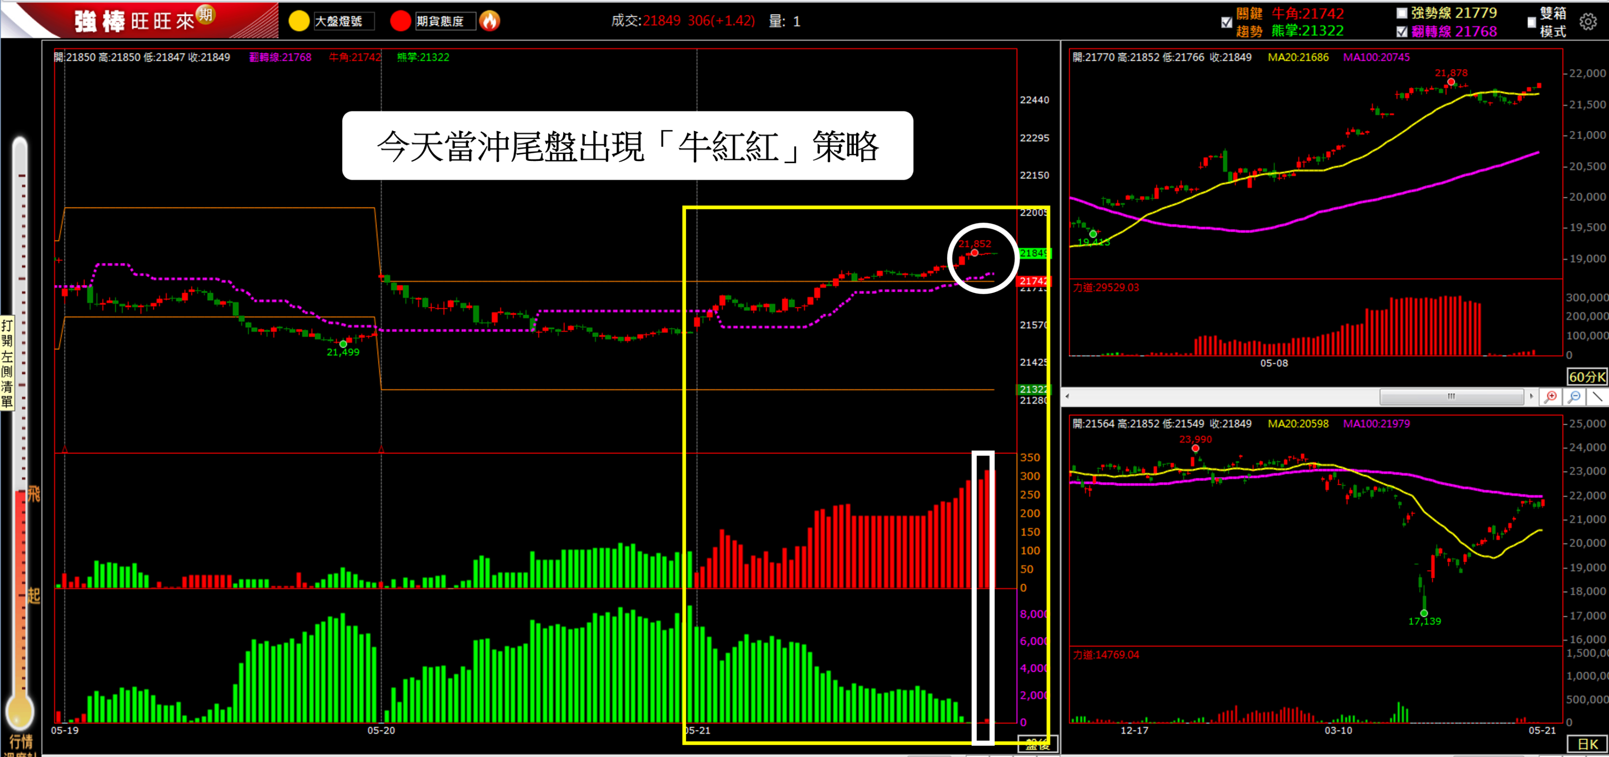Screen dimensions: 1609x757
Task: Click the 熊掌:21322 header value
Action: (x=1307, y=31)
